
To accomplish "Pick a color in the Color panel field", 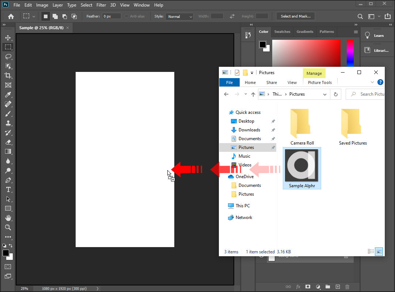I will 306,53.
